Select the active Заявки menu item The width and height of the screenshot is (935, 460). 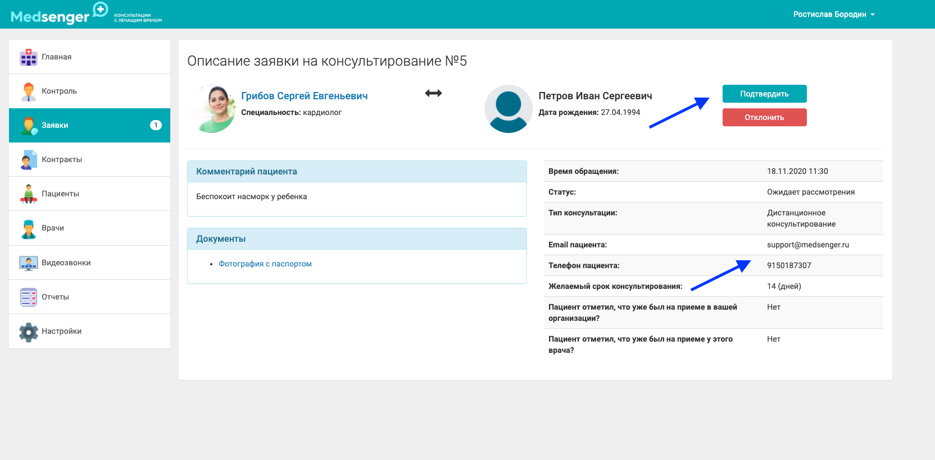pos(89,125)
